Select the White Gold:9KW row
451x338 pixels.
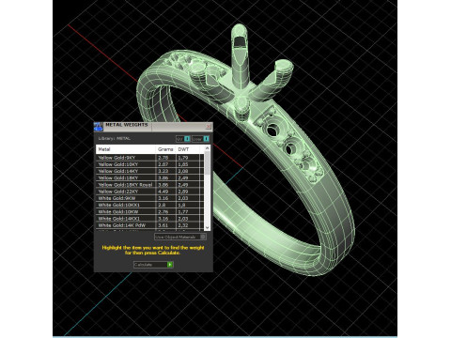point(149,198)
